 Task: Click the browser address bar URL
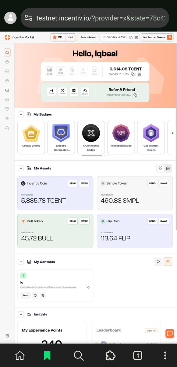pyautogui.click(x=101, y=18)
